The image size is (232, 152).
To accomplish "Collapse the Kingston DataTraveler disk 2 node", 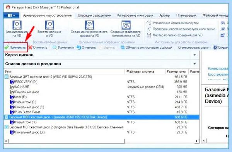I will click(x=6, y=127).
